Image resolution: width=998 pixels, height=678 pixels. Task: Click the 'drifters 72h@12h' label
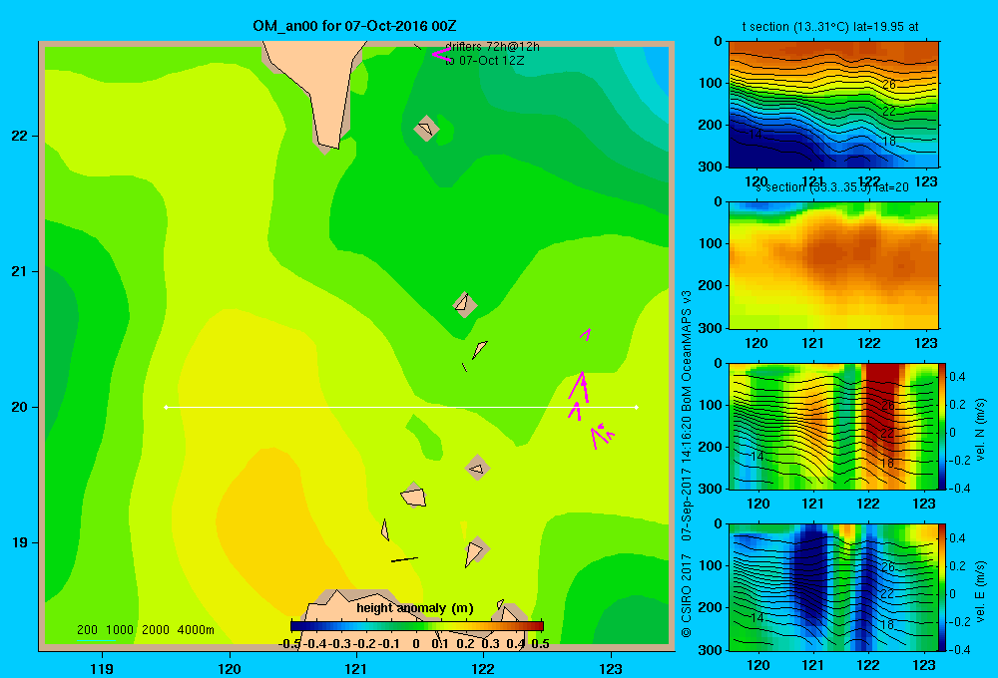492,47
